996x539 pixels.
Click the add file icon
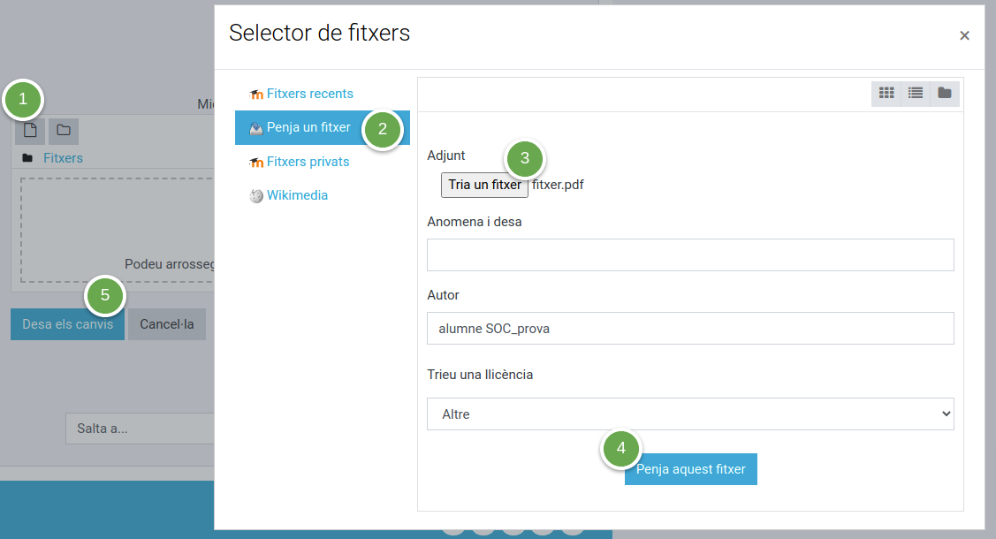pyautogui.click(x=30, y=131)
